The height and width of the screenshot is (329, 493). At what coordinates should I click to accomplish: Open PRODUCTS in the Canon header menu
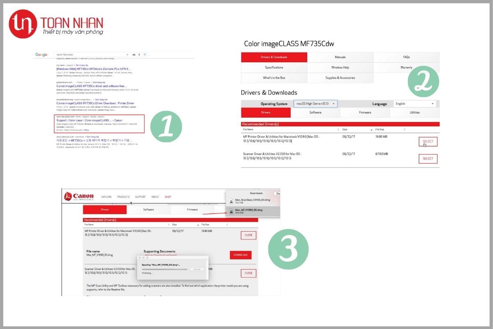point(123,197)
